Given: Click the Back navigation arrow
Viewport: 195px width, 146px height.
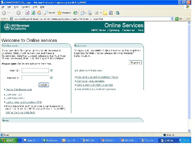Looking at the screenshot, I should pyautogui.click(x=4, y=13).
